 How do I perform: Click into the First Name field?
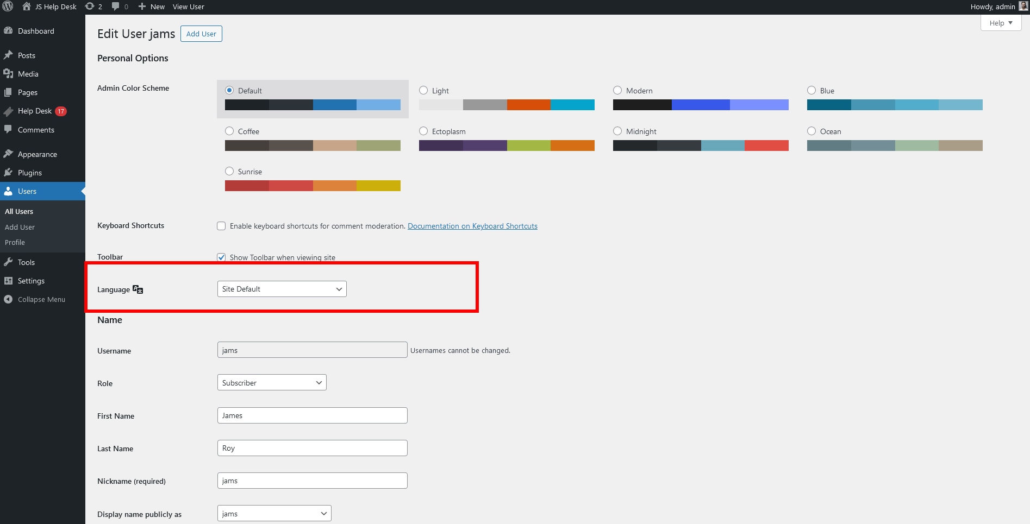click(312, 415)
